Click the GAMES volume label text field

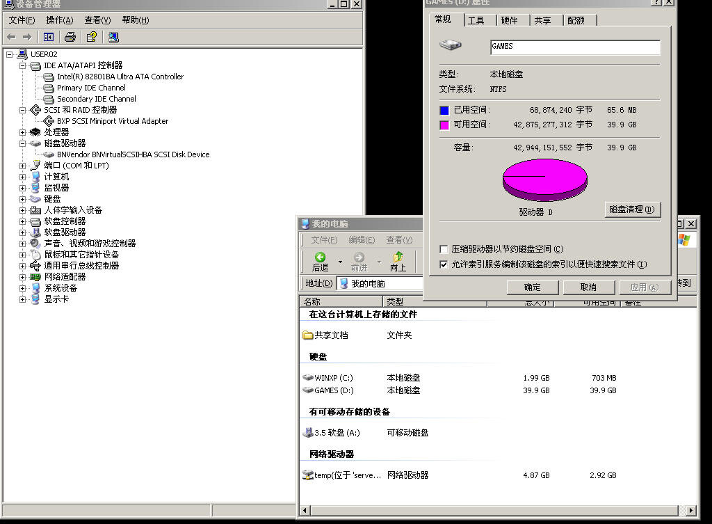click(574, 47)
